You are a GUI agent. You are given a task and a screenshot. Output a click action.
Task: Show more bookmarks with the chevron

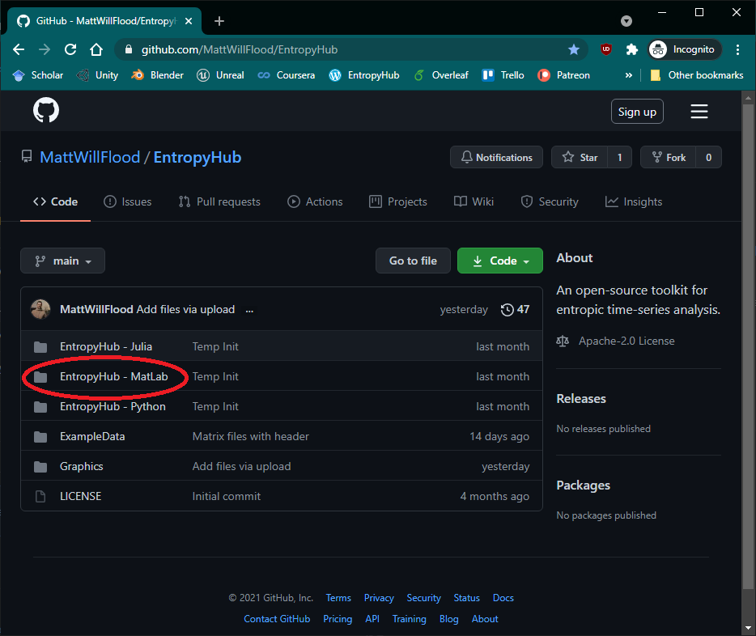click(x=628, y=75)
